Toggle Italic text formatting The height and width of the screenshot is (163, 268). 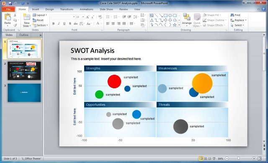coord(59,24)
